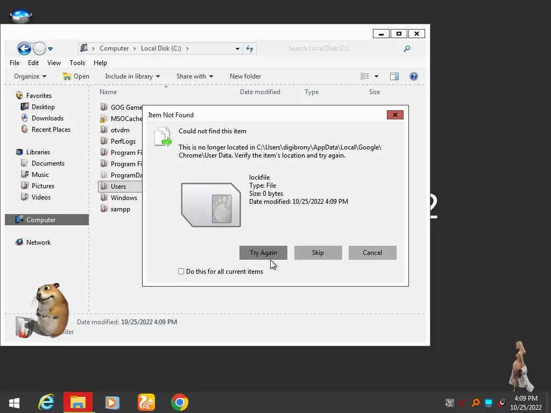
Task: Check Do this for all current items
Action: tap(181, 272)
